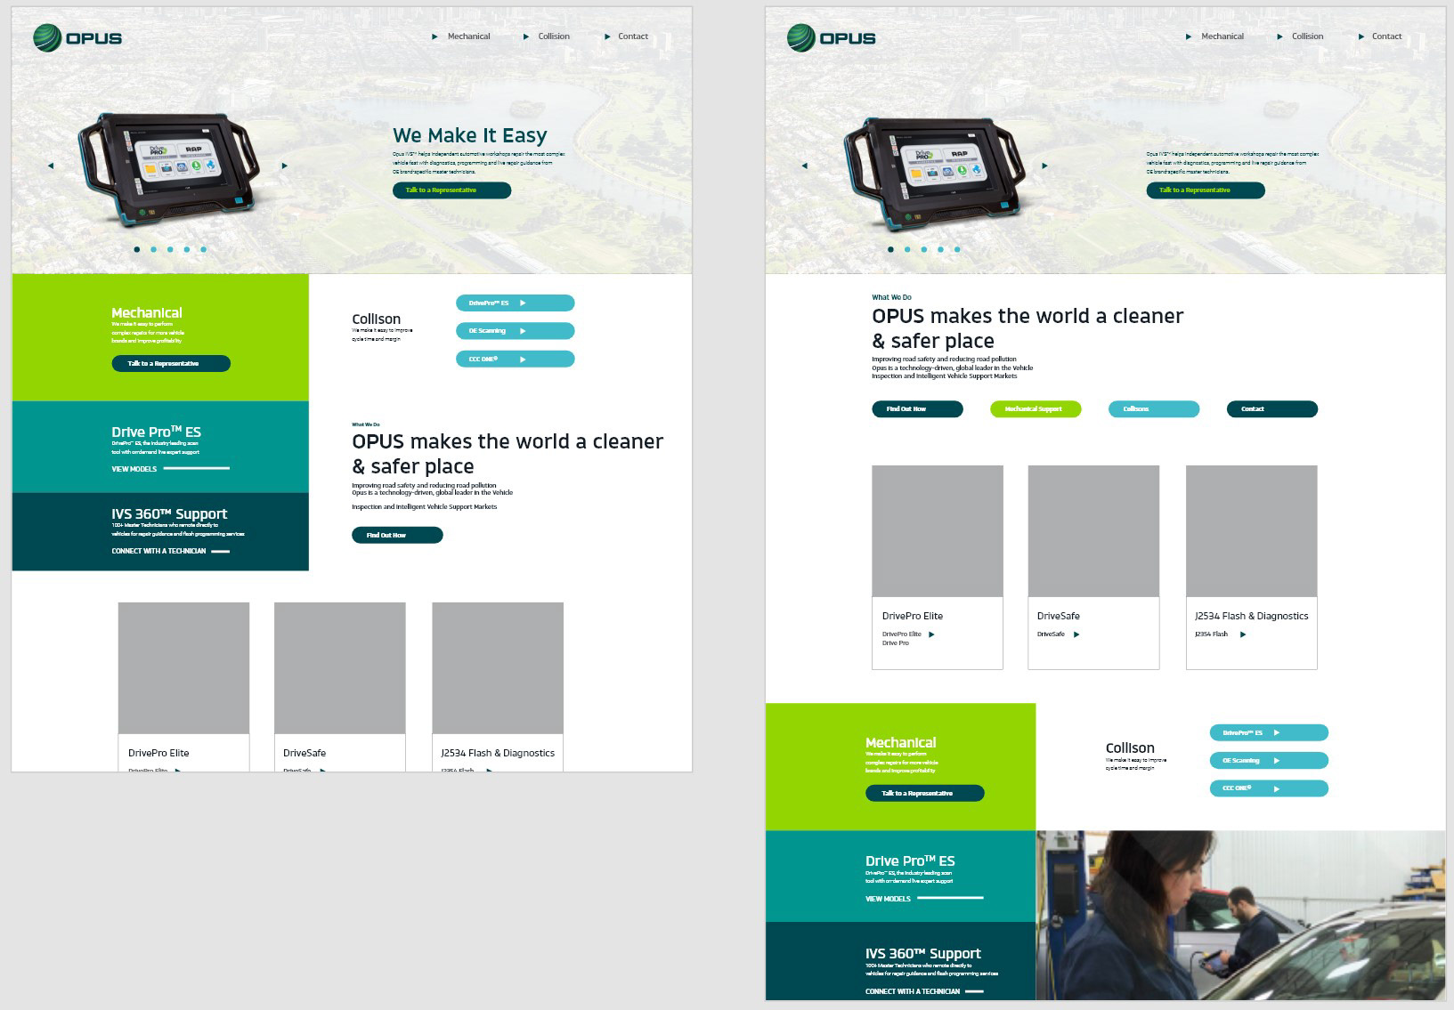The image size is (1454, 1010).
Task: Click DrivePro ES pill button in right mockup
Action: 1269,732
